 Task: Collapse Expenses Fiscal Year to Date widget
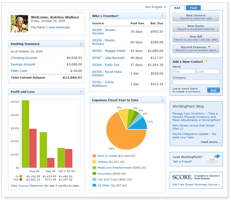click(163, 100)
